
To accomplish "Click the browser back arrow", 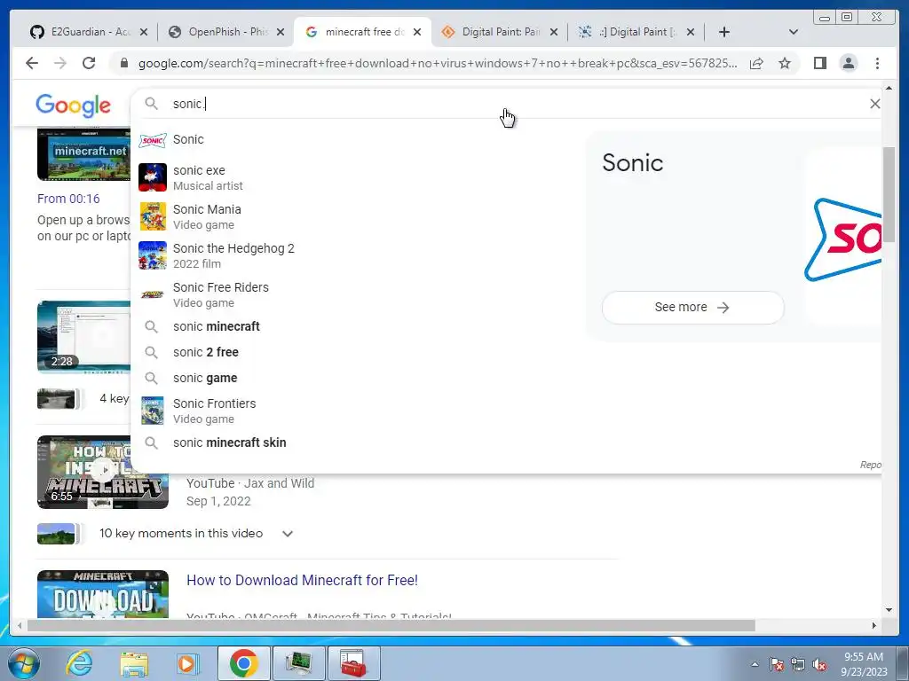I will (x=32, y=63).
